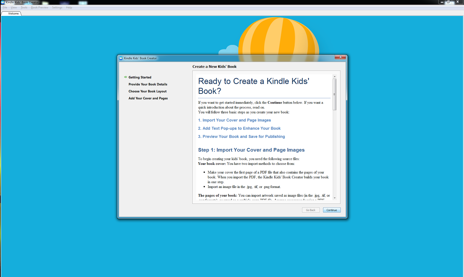This screenshot has width=464, height=277.
Task: Click the green arrow beside Getting Started
Action: click(x=126, y=77)
